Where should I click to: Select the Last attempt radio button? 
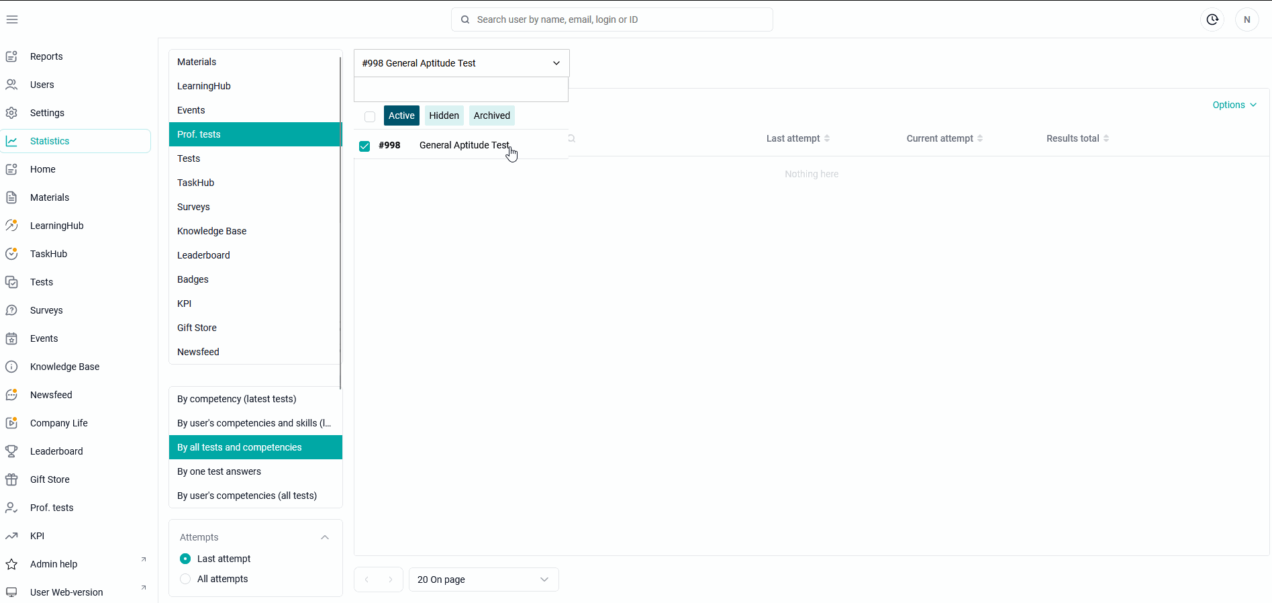[x=185, y=559]
